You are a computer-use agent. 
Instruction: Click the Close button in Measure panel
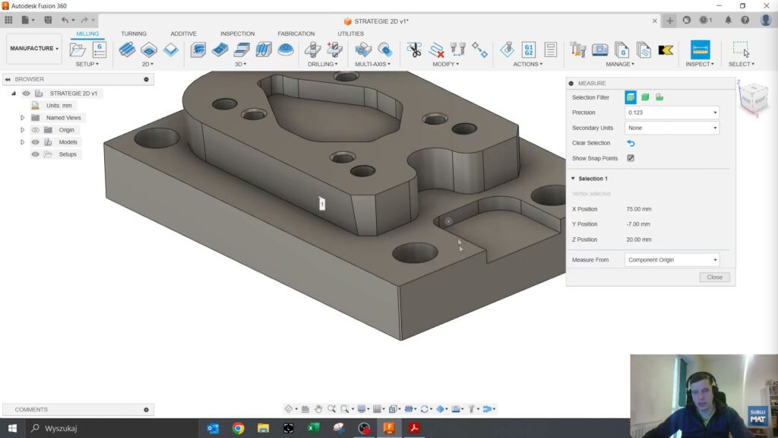click(x=714, y=278)
